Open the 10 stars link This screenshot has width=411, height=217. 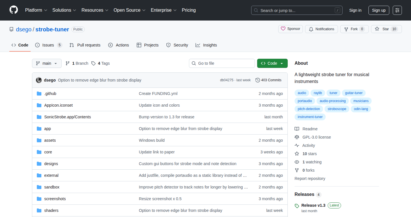click(306, 154)
